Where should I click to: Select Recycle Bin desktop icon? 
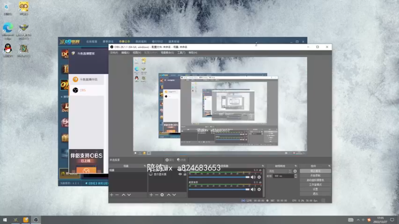point(7,8)
